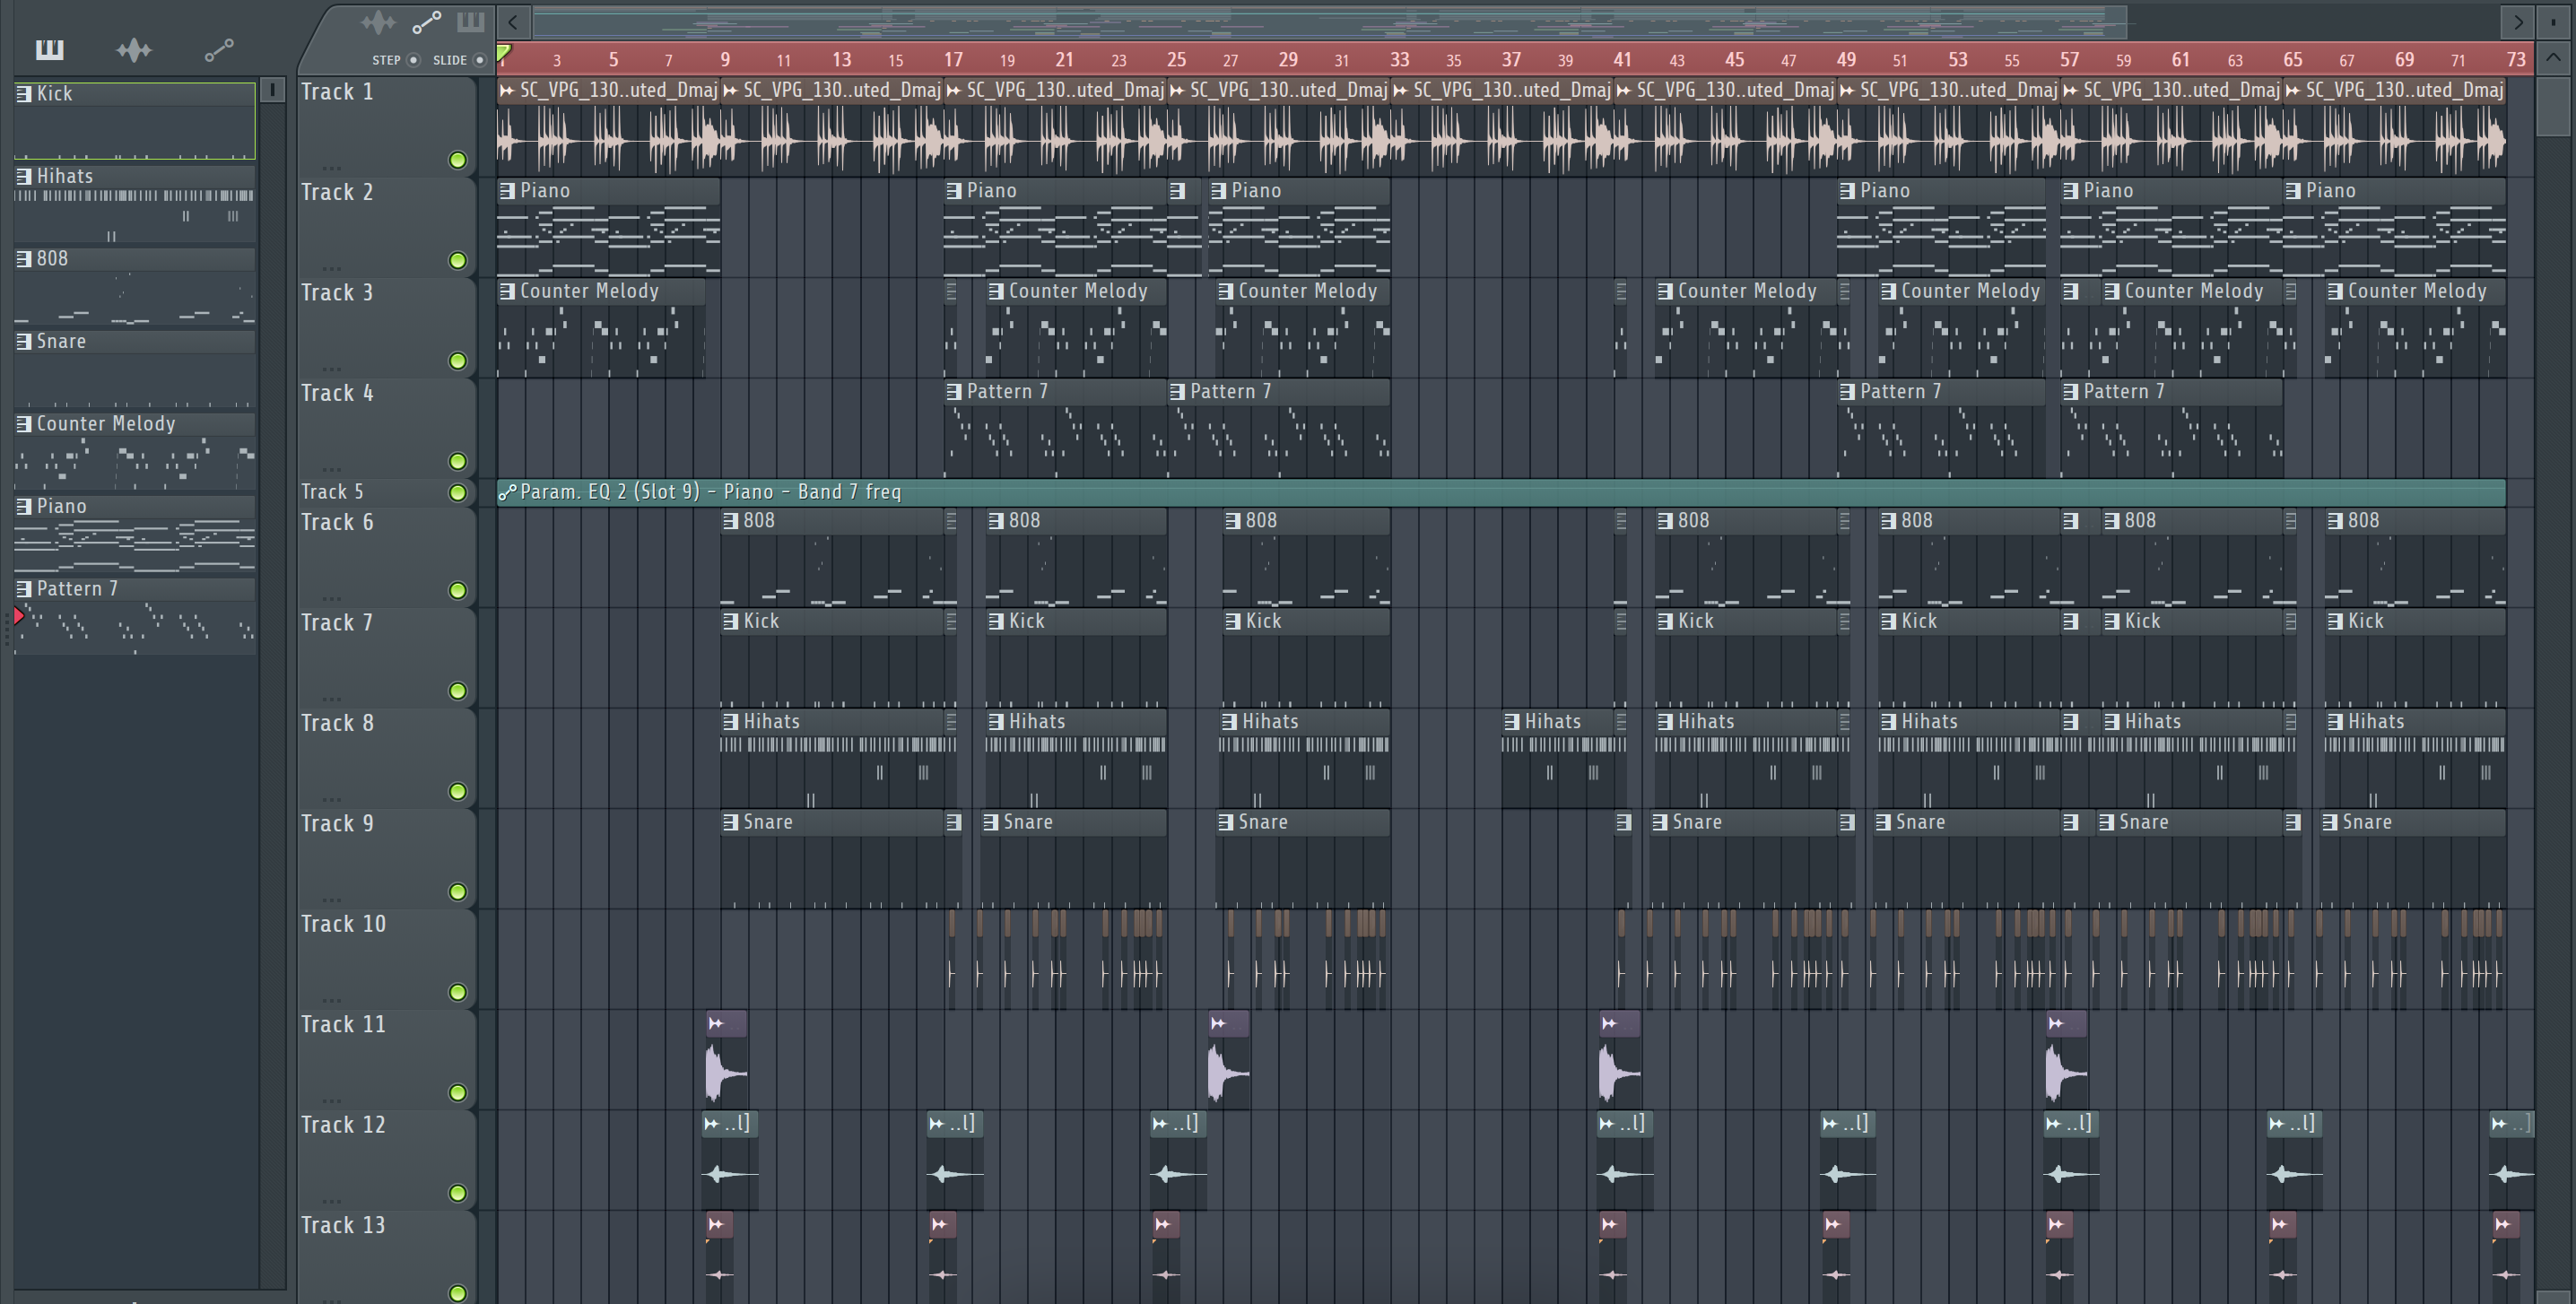Click the picker panel scrollbar handle
Viewport: 2576px width, 1304px height.
click(272, 90)
